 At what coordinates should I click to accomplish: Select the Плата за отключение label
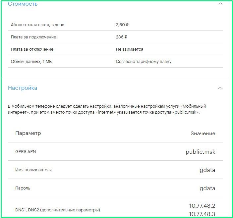coord(32,49)
